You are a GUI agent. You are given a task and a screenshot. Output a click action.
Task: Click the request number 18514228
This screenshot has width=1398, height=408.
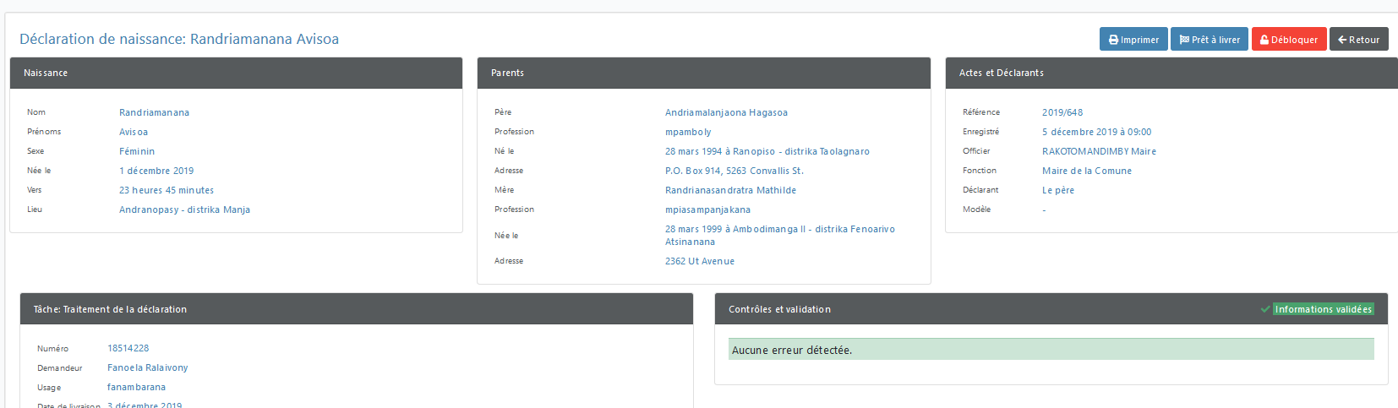coord(128,348)
